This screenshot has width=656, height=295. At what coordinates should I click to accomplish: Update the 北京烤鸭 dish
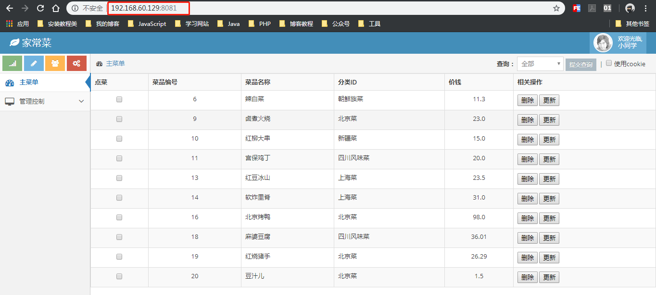tap(549, 218)
